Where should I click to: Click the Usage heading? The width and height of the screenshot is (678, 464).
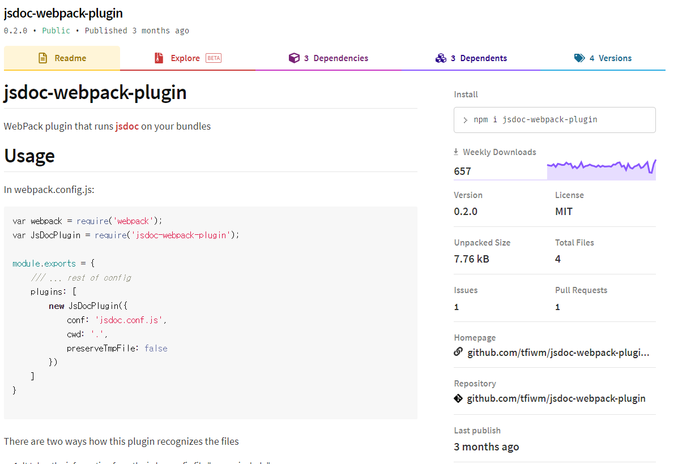pos(29,156)
